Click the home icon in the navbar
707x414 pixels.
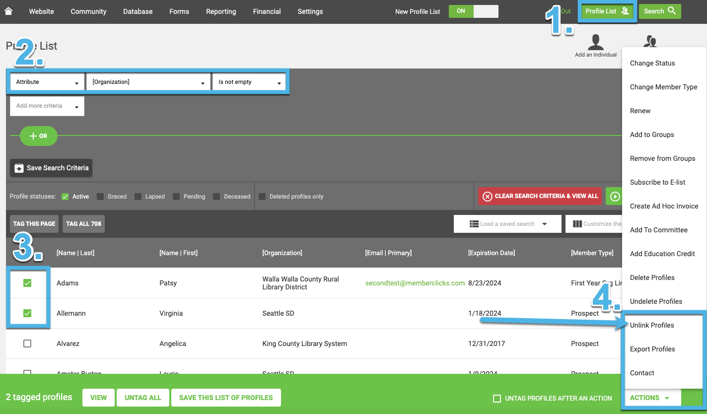point(8,11)
